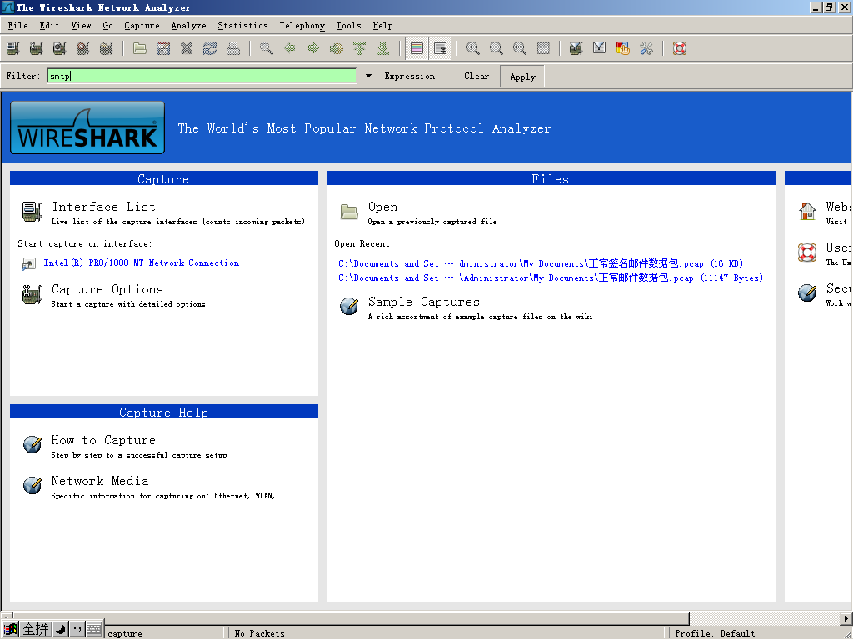853x640 pixels.
Task: Open the Network Media help link
Action: [x=100, y=481]
